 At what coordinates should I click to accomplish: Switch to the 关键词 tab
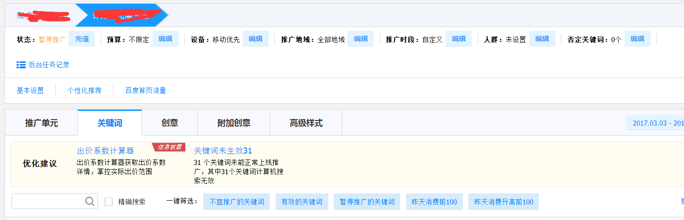click(x=110, y=123)
